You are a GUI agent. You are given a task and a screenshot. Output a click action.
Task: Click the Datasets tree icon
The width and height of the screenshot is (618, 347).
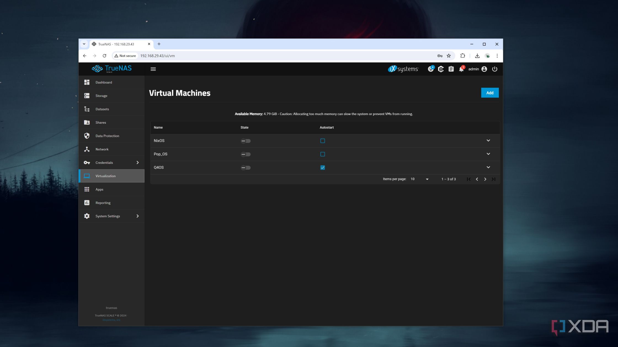(x=87, y=109)
